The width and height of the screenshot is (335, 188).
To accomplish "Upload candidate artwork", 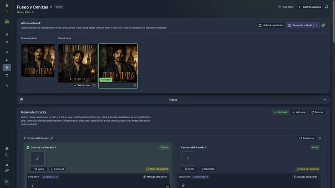I will 271,25.
